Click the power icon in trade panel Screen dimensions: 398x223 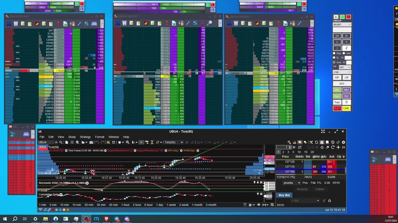coord(330,201)
